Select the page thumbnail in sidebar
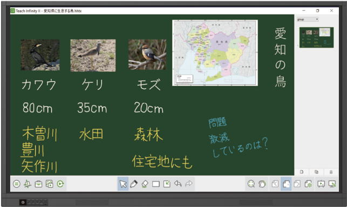 pos(316,37)
